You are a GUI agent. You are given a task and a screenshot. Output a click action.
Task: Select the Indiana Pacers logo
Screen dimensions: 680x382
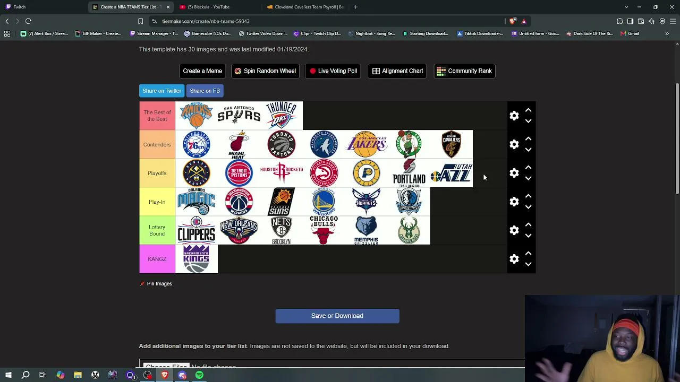(x=367, y=173)
